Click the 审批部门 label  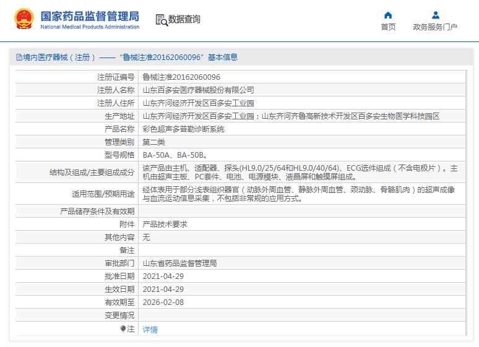[x=119, y=263]
